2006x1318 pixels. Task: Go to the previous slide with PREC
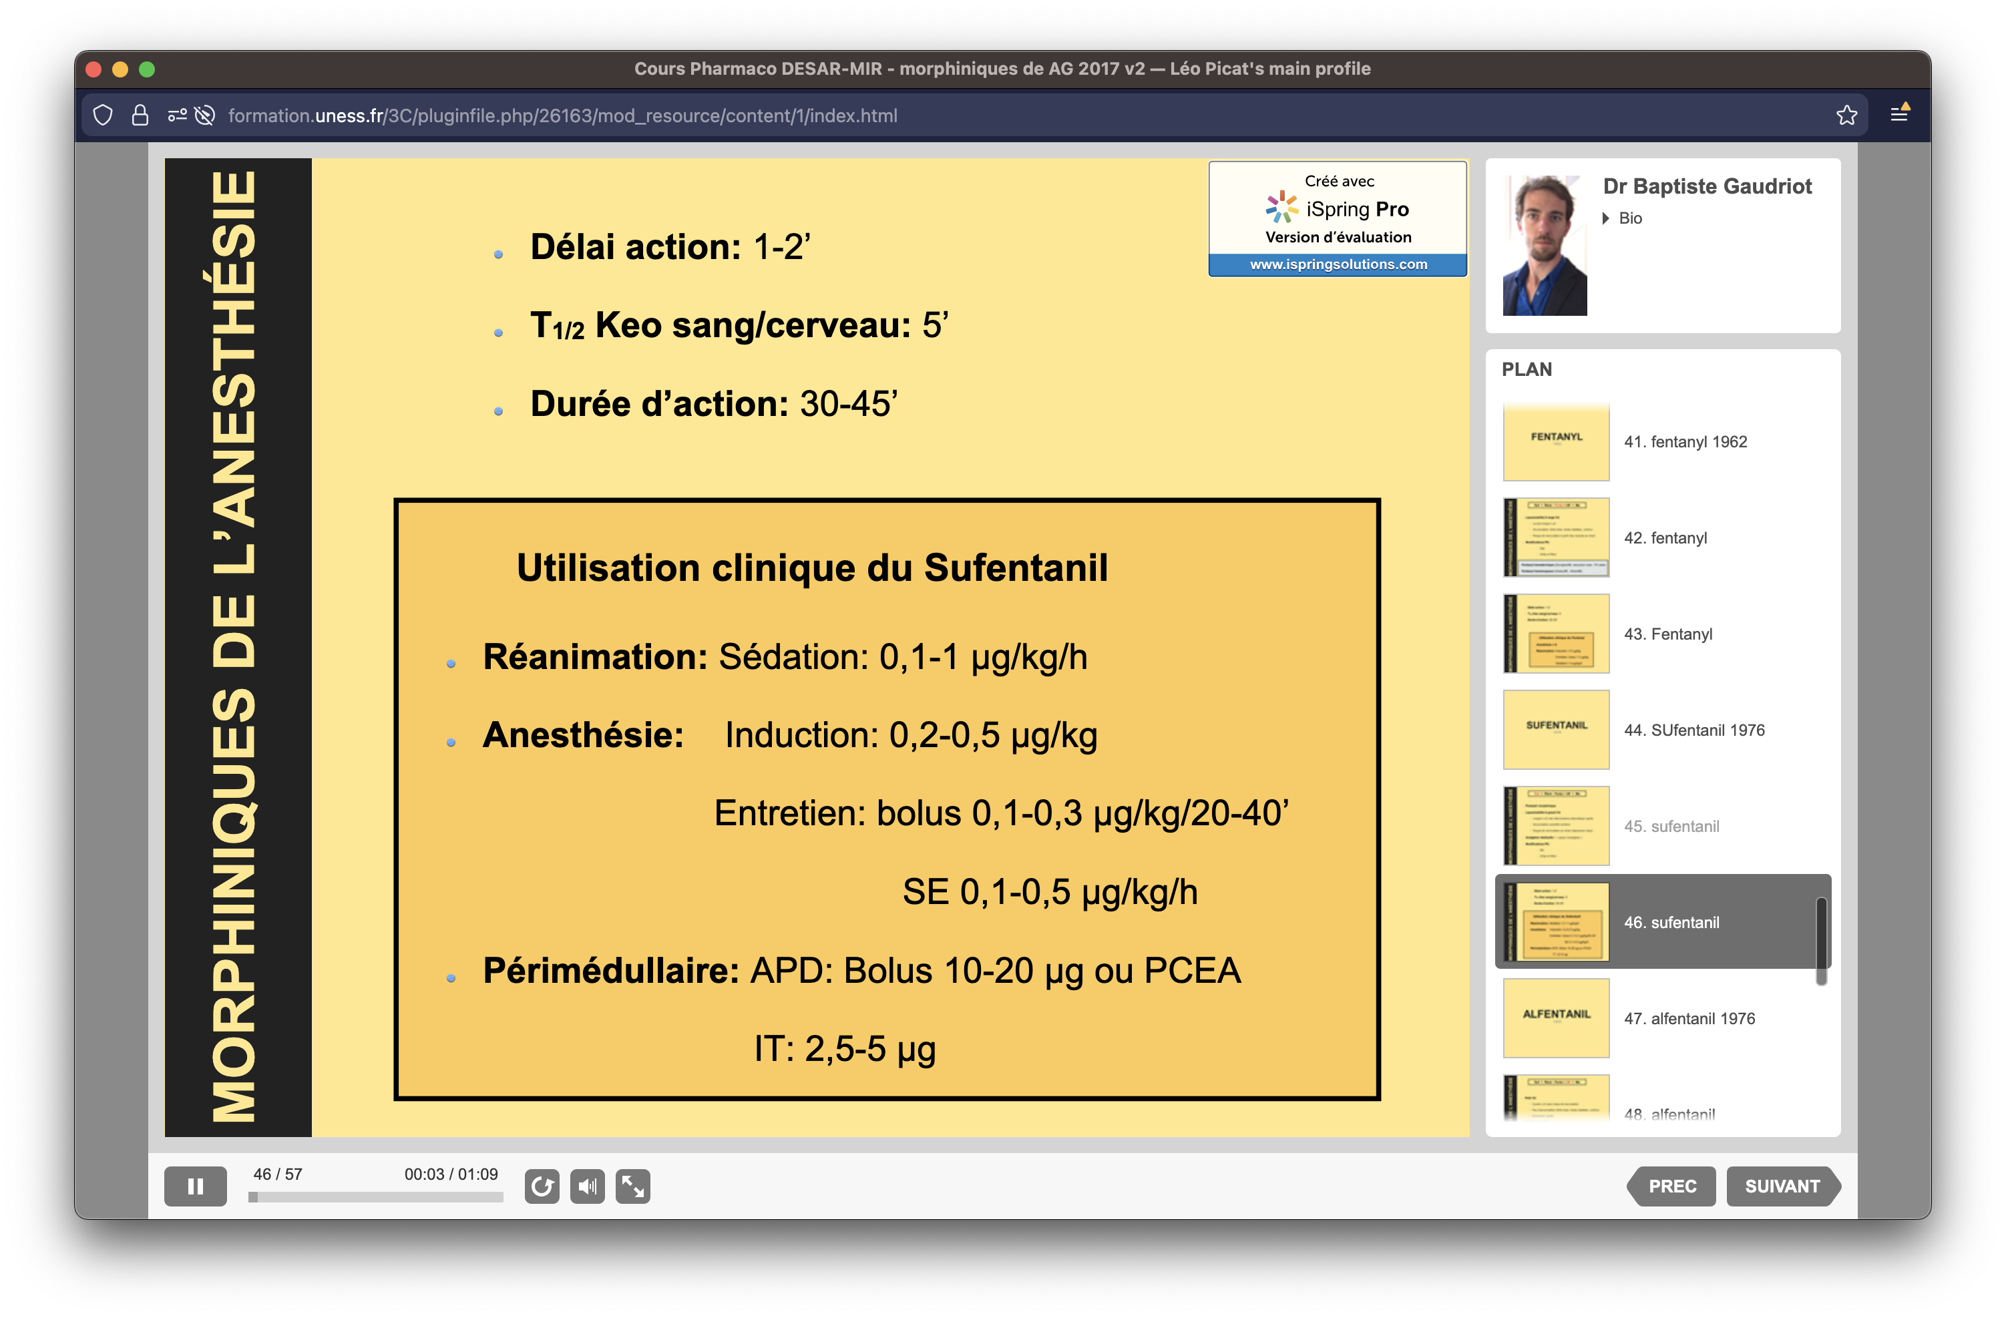[x=1671, y=1186]
